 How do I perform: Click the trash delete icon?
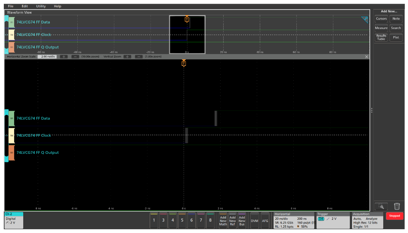(x=397, y=206)
